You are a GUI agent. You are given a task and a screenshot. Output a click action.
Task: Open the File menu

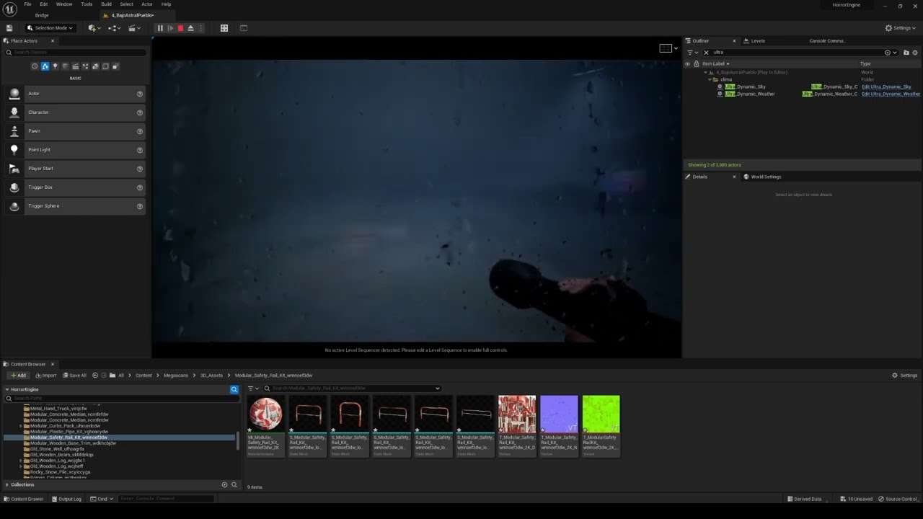click(x=27, y=4)
